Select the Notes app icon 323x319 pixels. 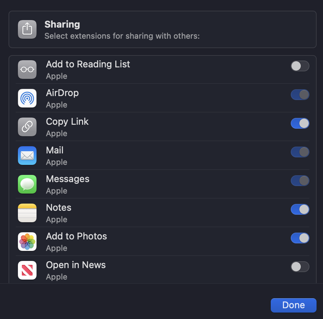pos(27,213)
